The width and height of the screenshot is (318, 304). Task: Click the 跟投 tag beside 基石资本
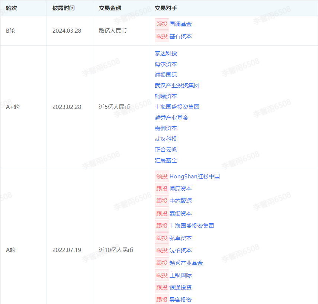(162, 36)
